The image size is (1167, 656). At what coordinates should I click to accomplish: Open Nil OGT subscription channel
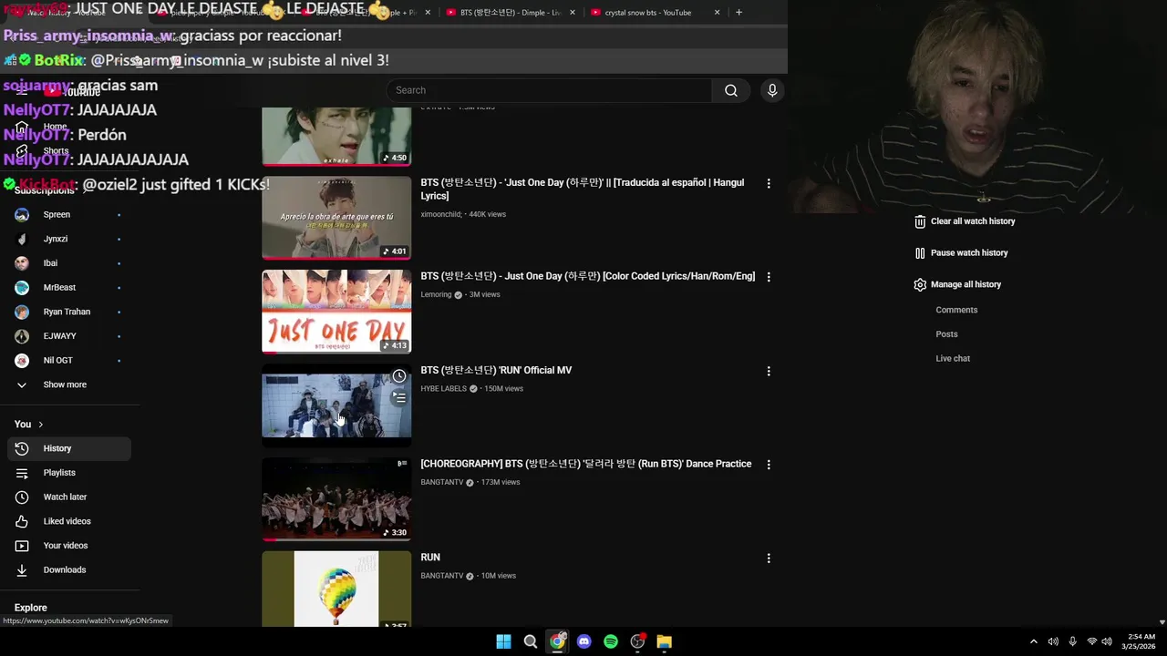(69, 360)
